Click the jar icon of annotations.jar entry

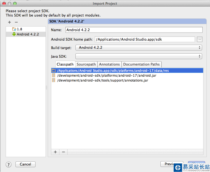tap(53, 80)
